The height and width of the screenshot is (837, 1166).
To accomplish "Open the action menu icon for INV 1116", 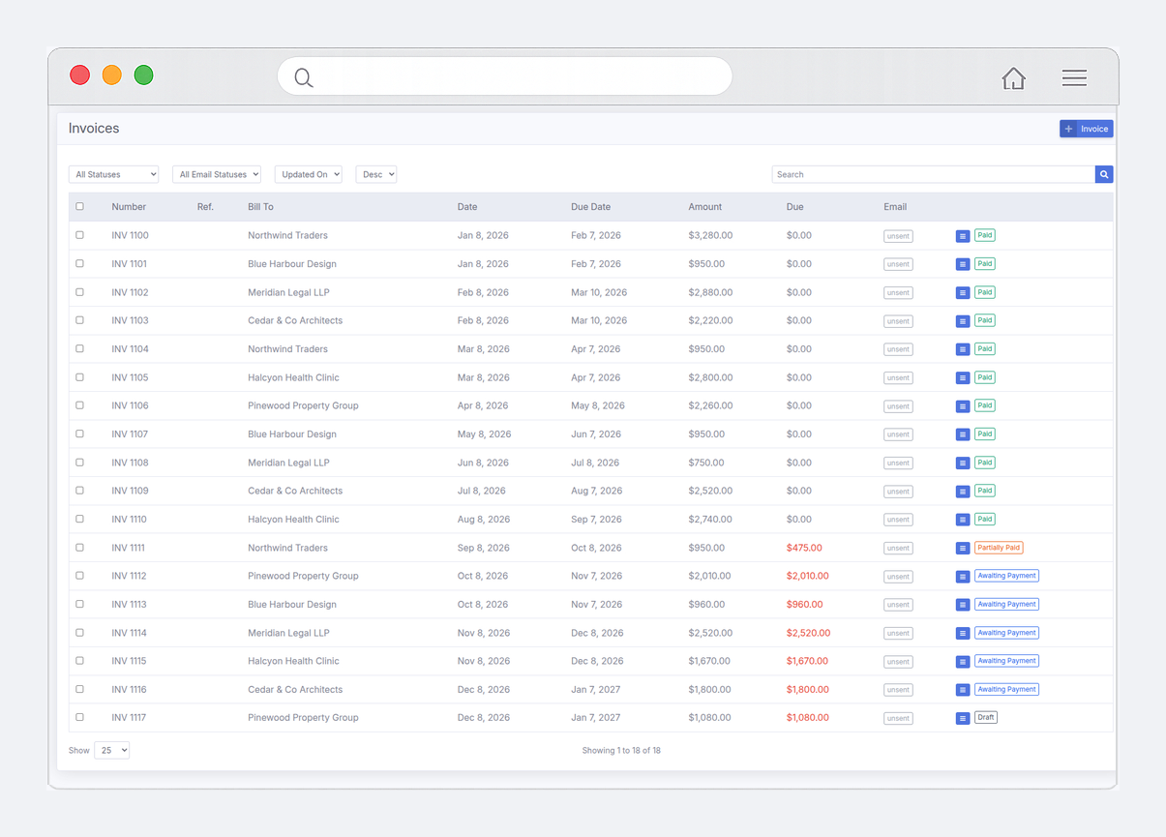I will [x=963, y=690].
